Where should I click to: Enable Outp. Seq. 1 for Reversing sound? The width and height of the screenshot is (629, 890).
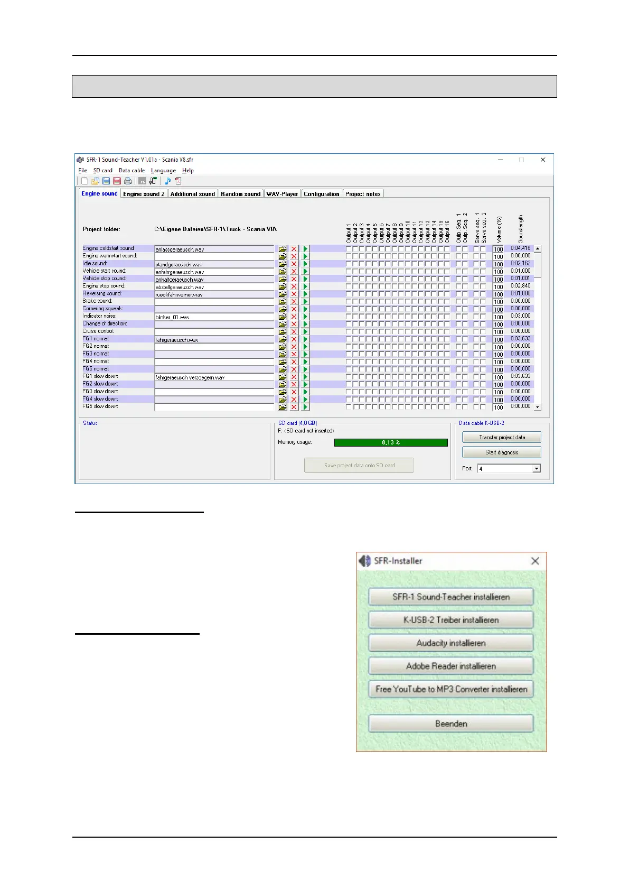pyautogui.click(x=459, y=294)
